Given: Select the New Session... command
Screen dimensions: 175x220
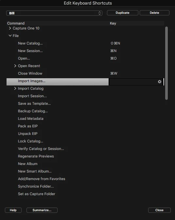Looking at the screenshot, I should (x=30, y=51).
